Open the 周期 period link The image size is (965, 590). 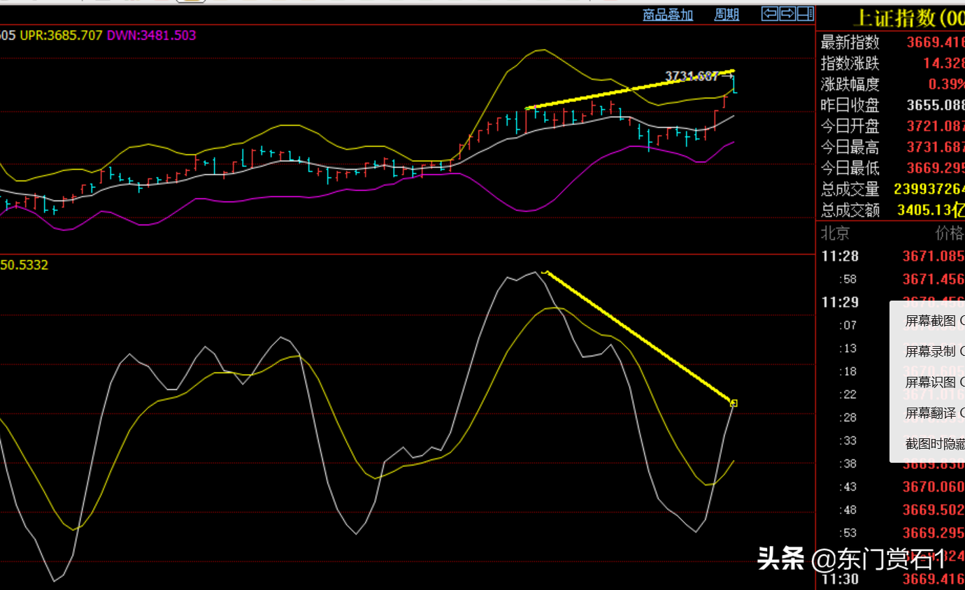pos(727,15)
